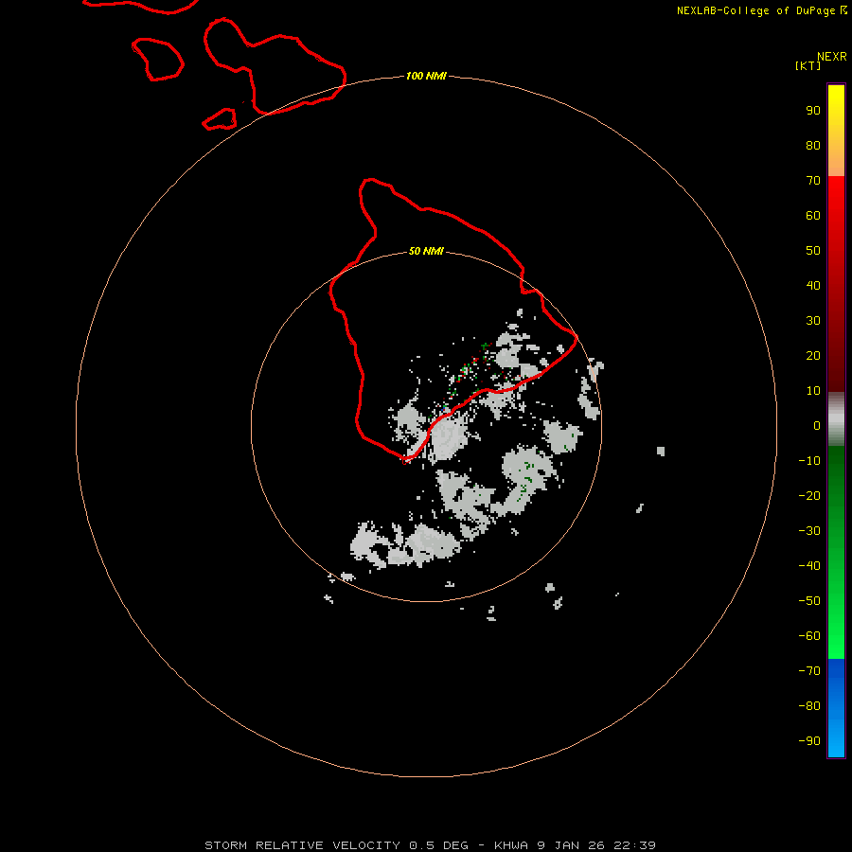Click the 50 NMI range ring label

point(426,251)
